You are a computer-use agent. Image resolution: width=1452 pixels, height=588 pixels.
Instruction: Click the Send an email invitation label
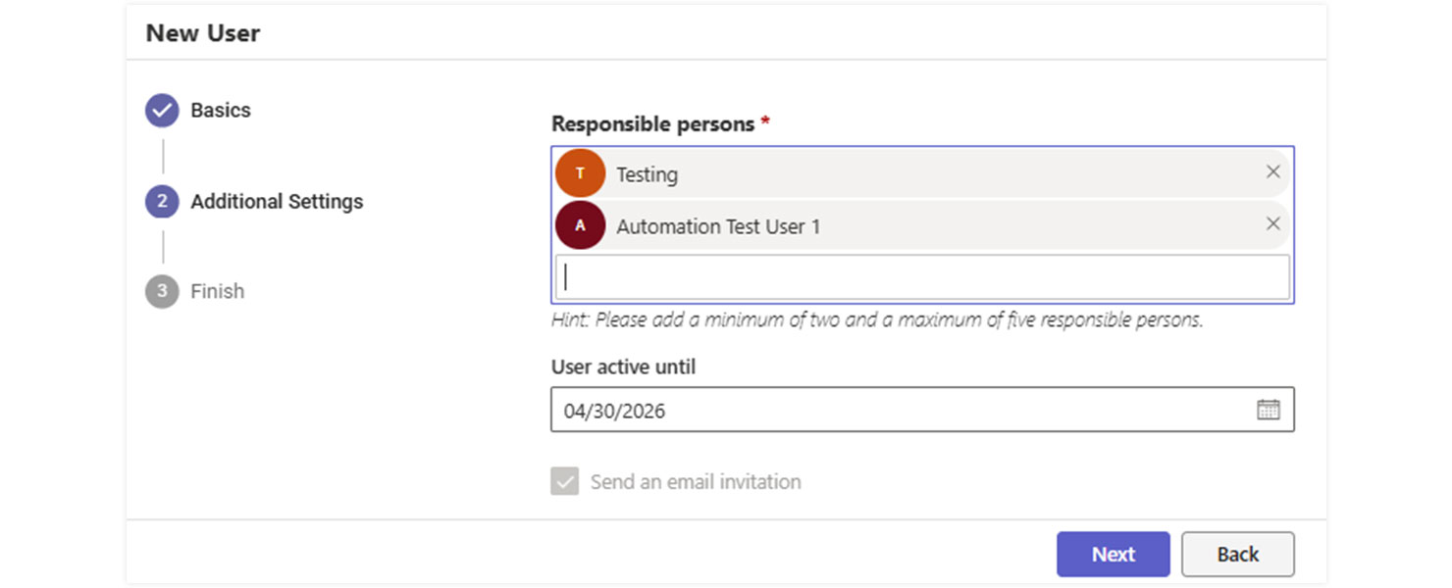coord(696,481)
